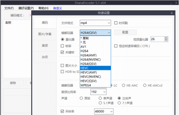This screenshot has height=115, width=179.
Task: Choose the 立体声 channel option
Action: tap(119, 98)
